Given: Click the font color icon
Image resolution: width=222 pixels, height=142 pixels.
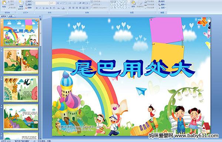Looking at the screenshot, I should pos(63,8).
